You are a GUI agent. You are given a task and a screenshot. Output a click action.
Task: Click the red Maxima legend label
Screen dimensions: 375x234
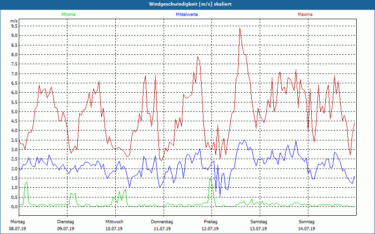point(305,15)
